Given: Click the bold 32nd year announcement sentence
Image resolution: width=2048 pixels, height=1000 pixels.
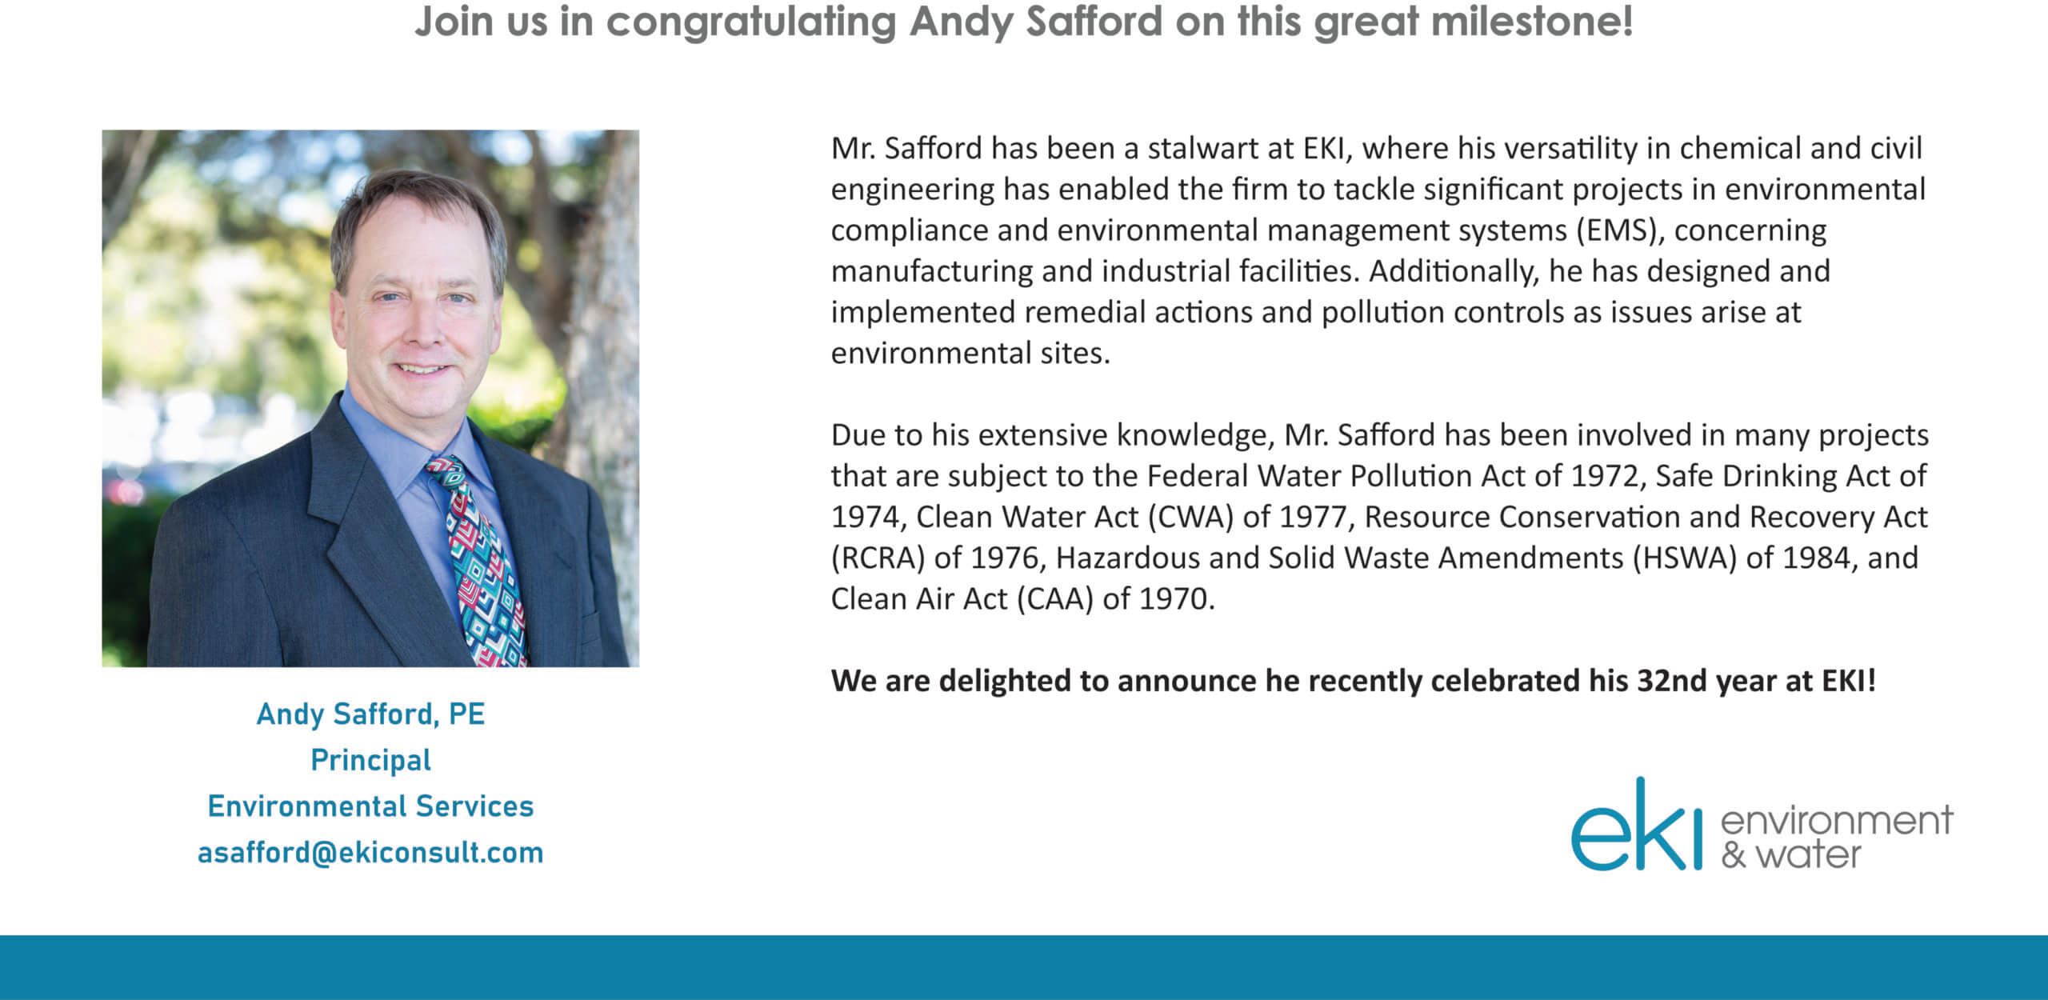Looking at the screenshot, I should [1353, 681].
